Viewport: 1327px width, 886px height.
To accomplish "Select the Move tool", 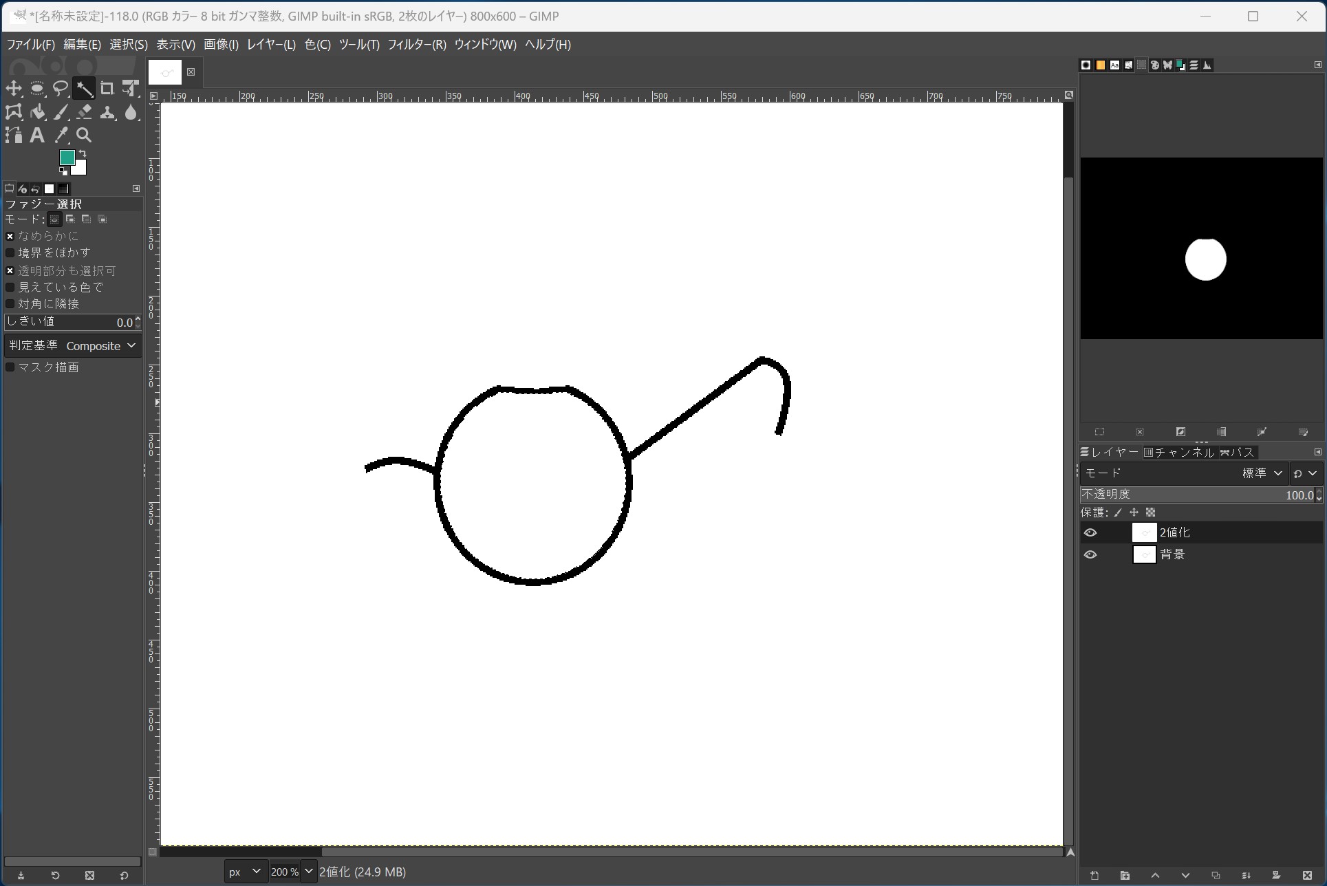I will [14, 88].
